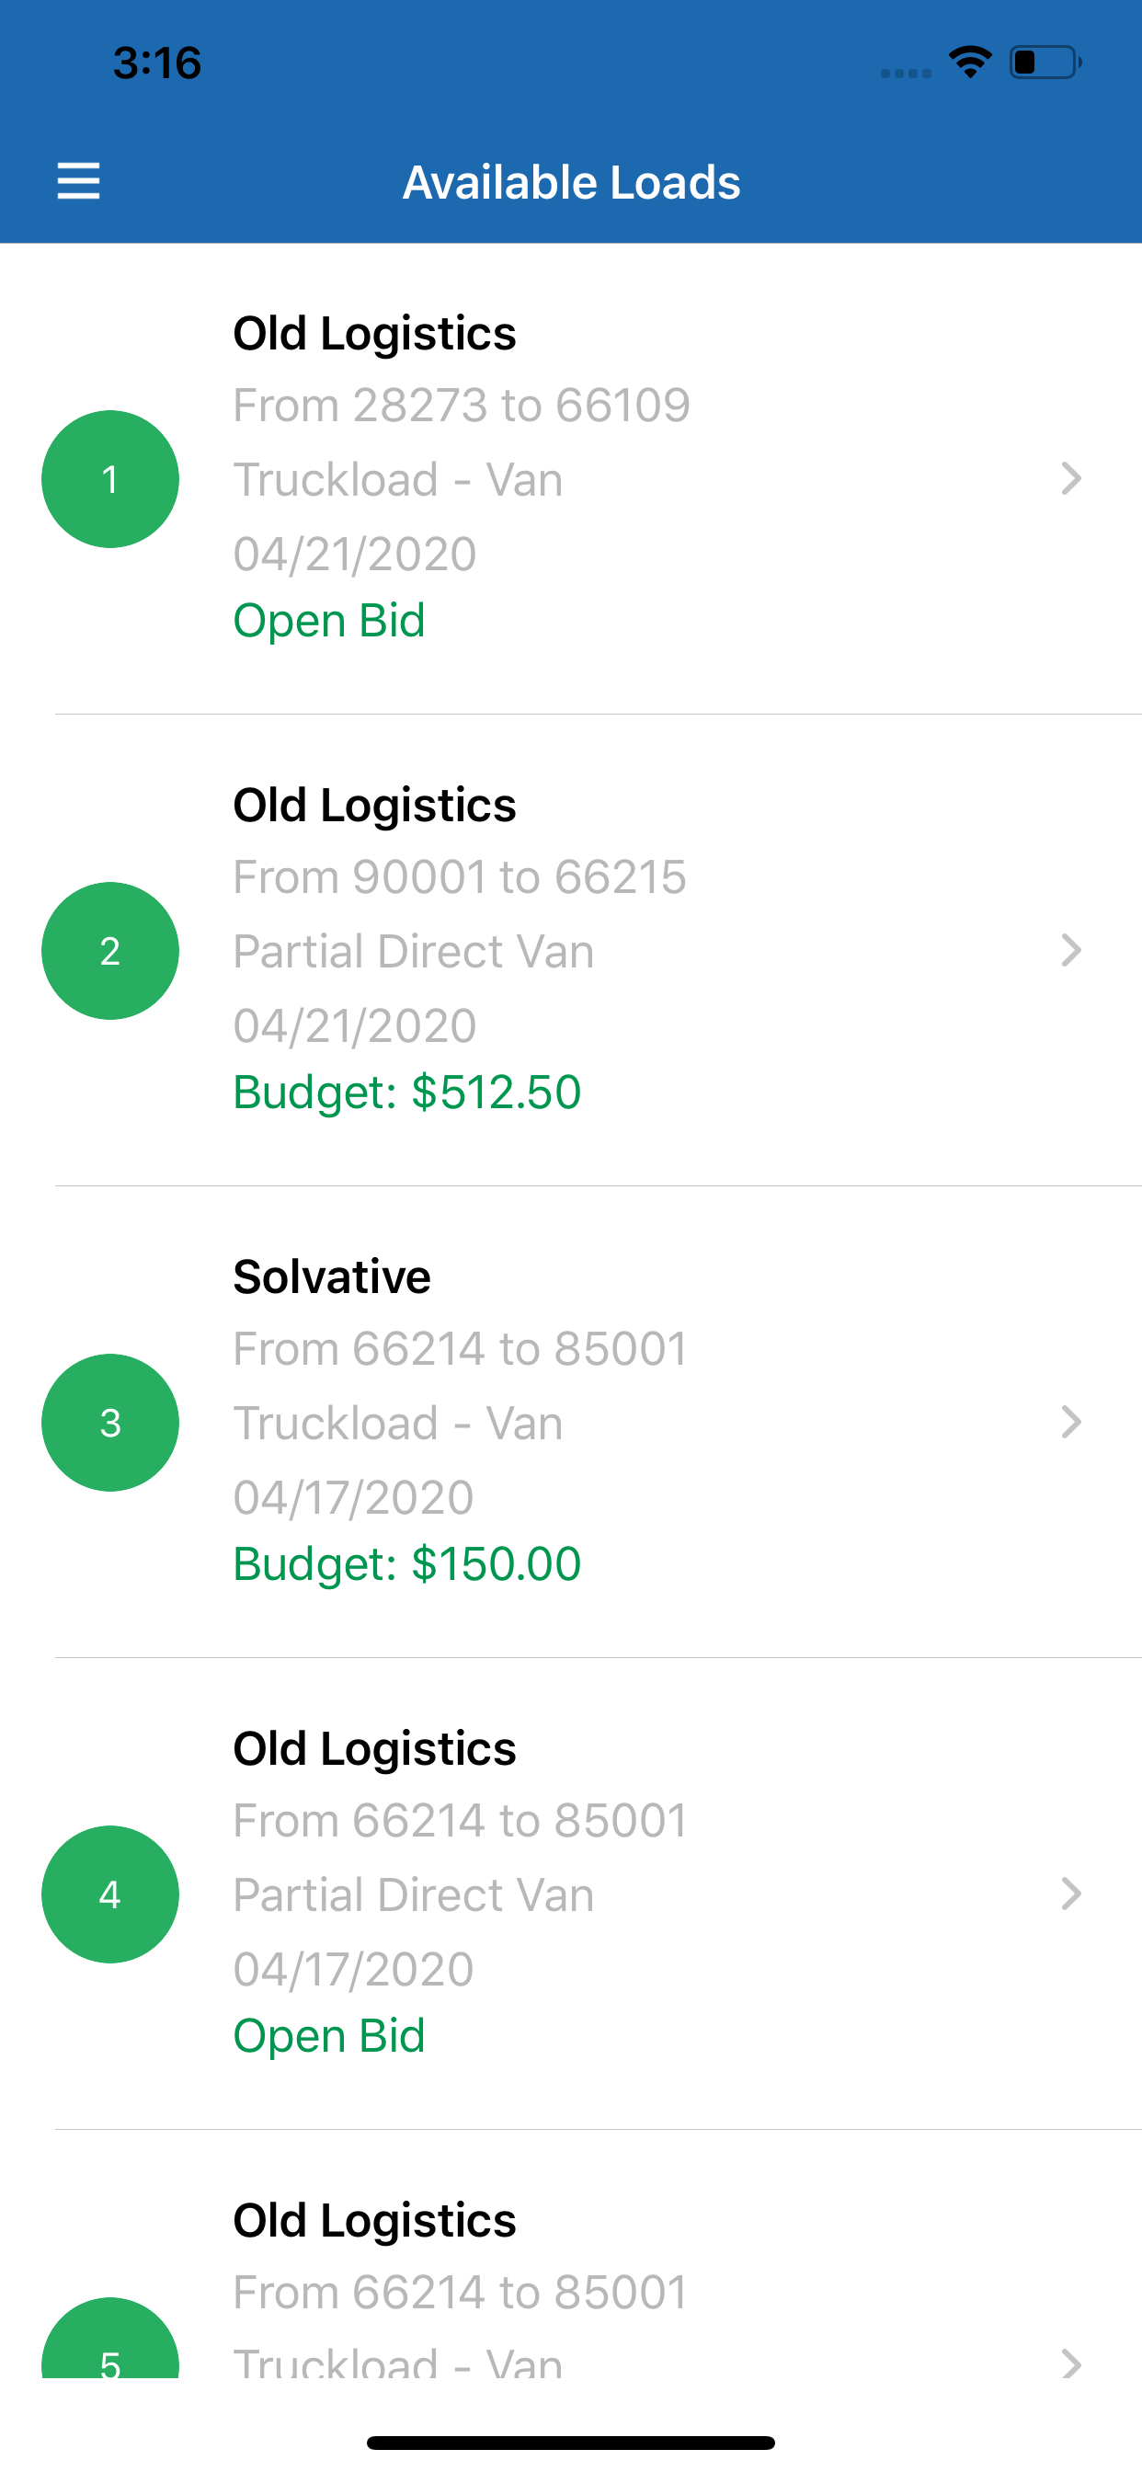This screenshot has width=1142, height=2472.
Task: Select Budget: $150.00 on Solvative load
Action: point(407,1564)
